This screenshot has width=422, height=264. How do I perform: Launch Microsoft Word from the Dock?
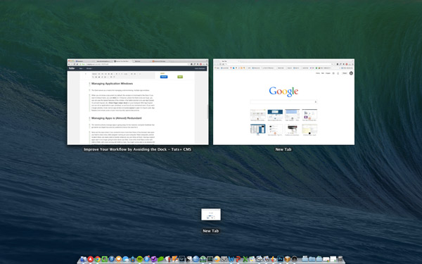pos(231,259)
